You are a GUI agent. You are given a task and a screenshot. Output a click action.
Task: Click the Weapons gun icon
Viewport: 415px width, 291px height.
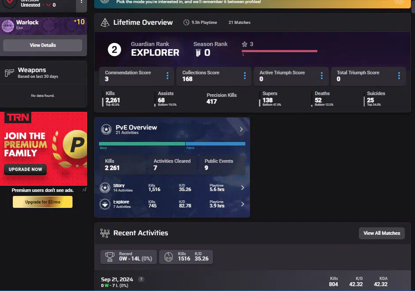coord(9,73)
